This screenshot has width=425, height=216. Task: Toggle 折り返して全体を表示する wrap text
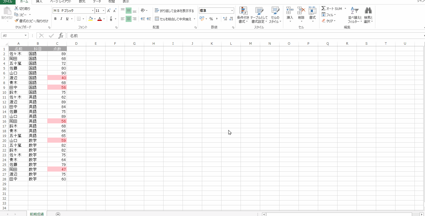(174, 11)
